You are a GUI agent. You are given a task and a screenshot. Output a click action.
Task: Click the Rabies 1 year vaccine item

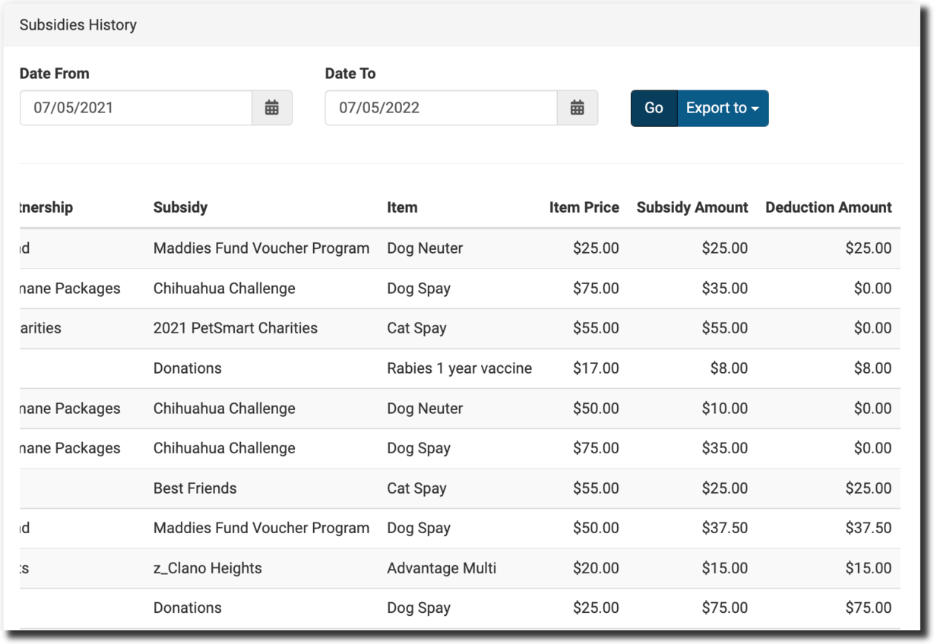tap(459, 368)
